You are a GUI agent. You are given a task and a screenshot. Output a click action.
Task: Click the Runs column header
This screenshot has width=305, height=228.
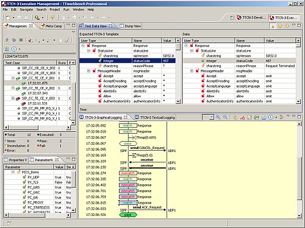[x=62, y=63]
